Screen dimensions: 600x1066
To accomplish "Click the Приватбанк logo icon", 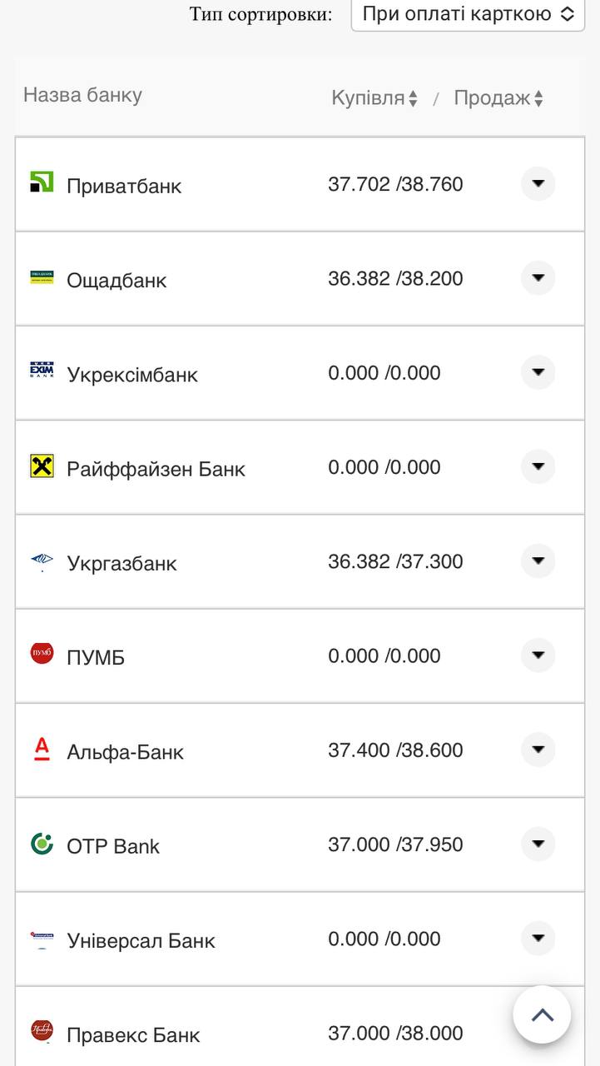I will [42, 182].
